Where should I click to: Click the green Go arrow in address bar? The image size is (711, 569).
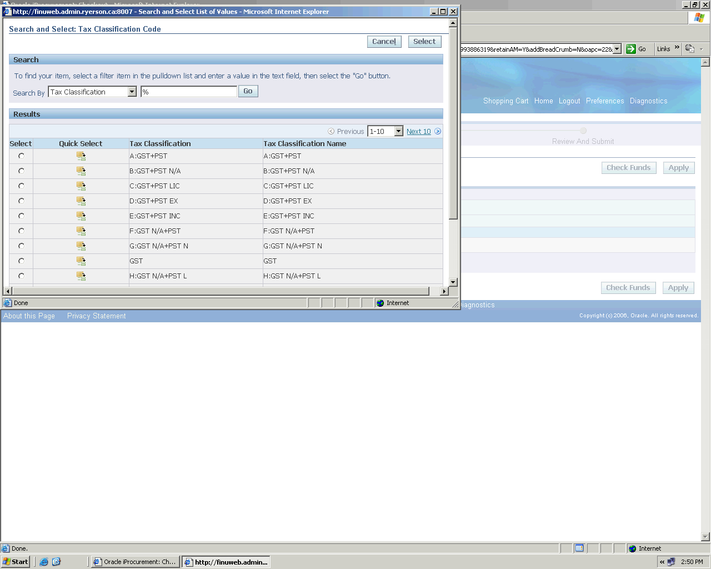click(631, 49)
